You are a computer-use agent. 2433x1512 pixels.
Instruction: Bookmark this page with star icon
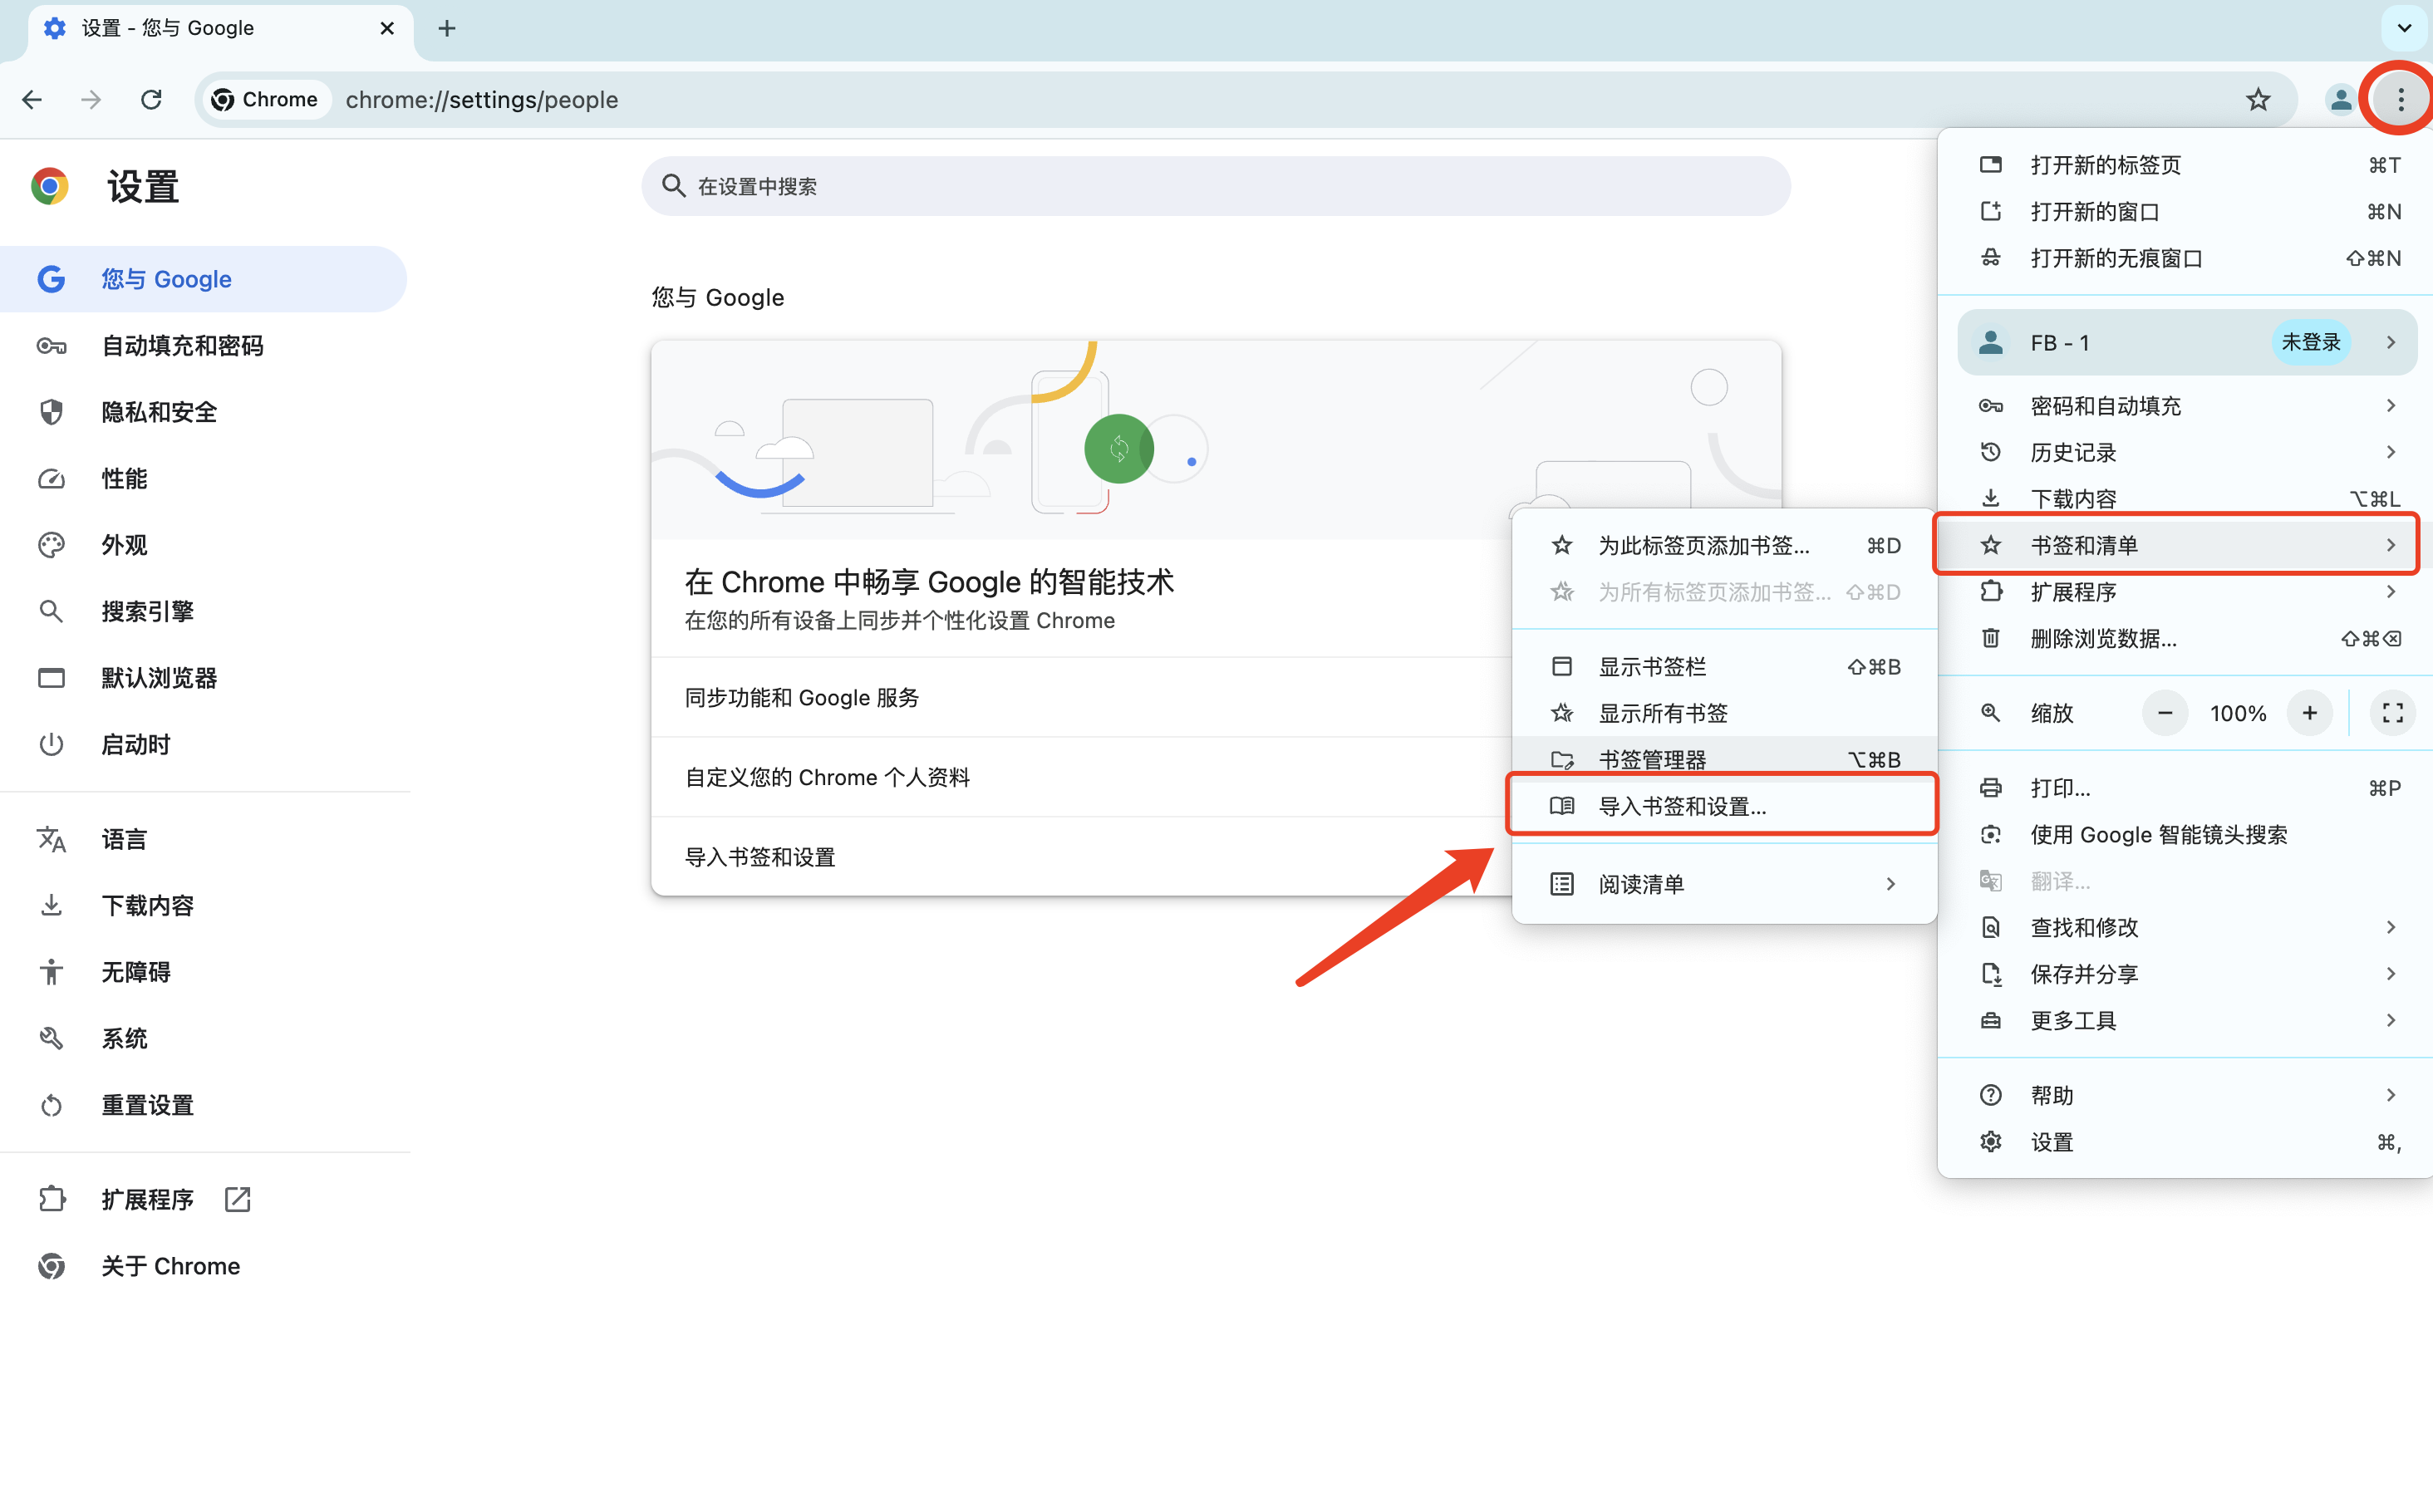tap(2258, 99)
